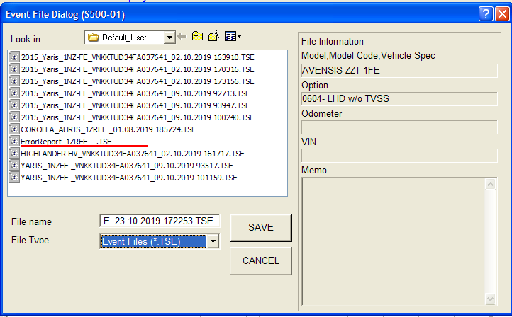Image resolution: width=512 pixels, height=317 pixels.
Task: Select the YARIS_1NZFE file ending 101159.TSE
Action: click(128, 178)
